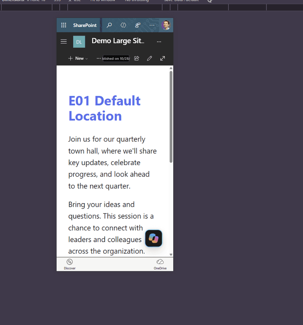Click the code brackets icon in header
Screen dimensions: 303x325
[123, 25]
